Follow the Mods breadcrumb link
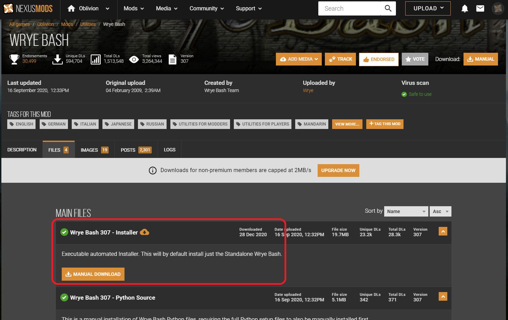Image resolution: width=508 pixels, height=320 pixels. (67, 24)
